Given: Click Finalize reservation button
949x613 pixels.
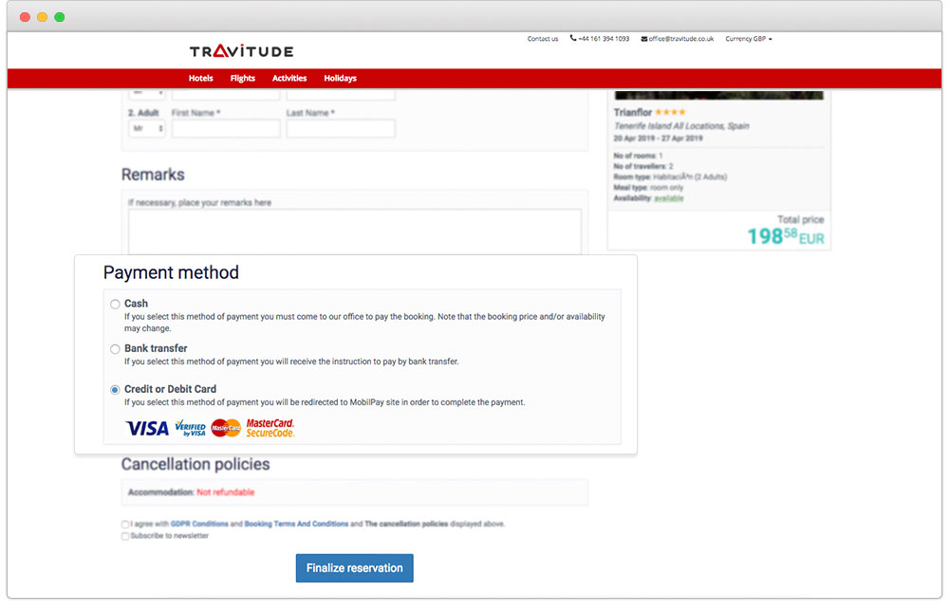Looking at the screenshot, I should [x=355, y=568].
